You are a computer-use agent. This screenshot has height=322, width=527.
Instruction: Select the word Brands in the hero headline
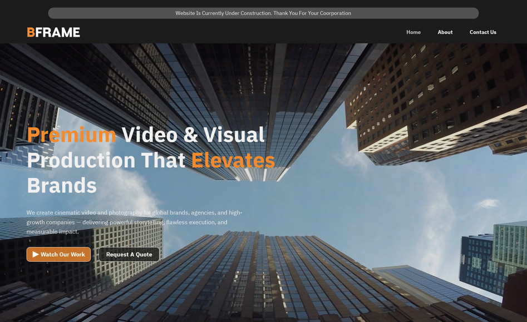coord(61,185)
